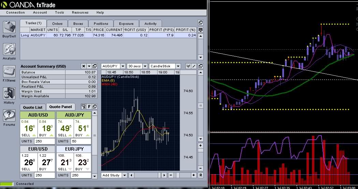Image resolution: width=358 pixels, height=189 pixels.
Task: Switch to the Quote List tab
Action: point(33,107)
